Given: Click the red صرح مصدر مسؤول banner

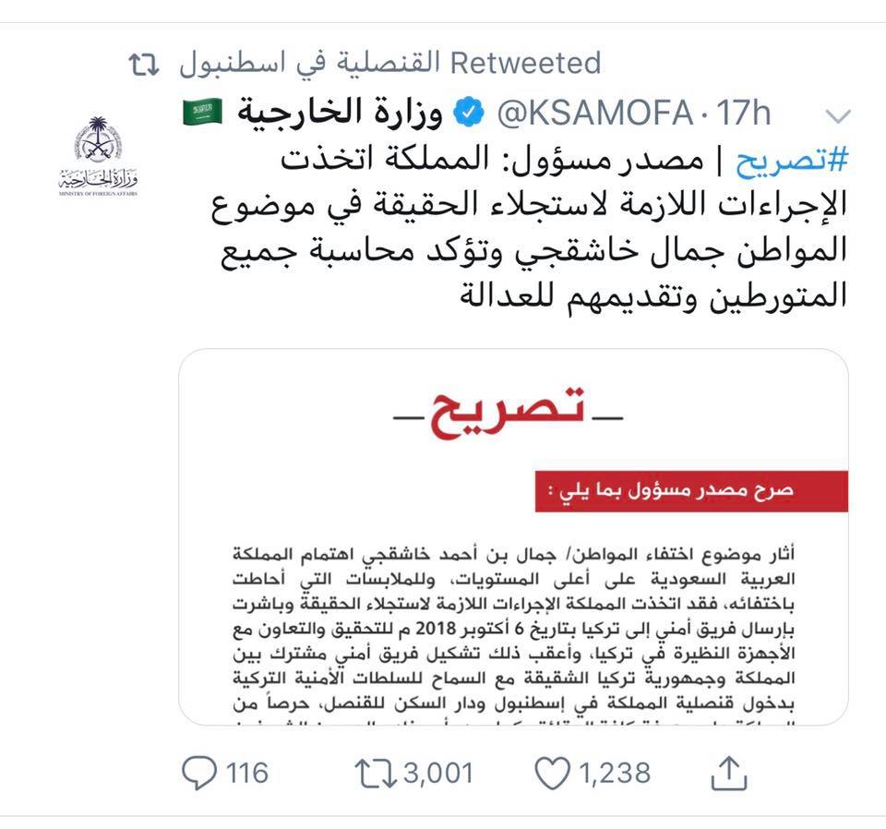Looking at the screenshot, I should [x=691, y=491].
